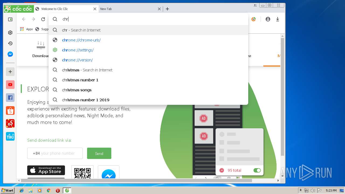Click the green Send button
The image size is (345, 194).
(x=99, y=153)
